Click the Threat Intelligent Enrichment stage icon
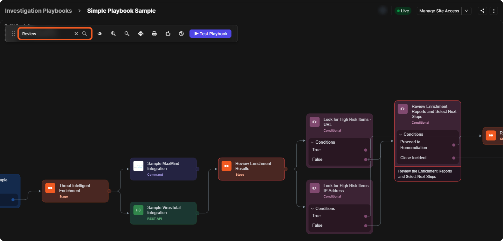 50,188
